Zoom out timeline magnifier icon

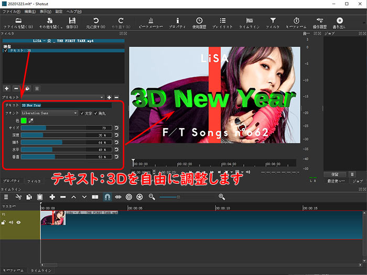click(x=152, y=197)
